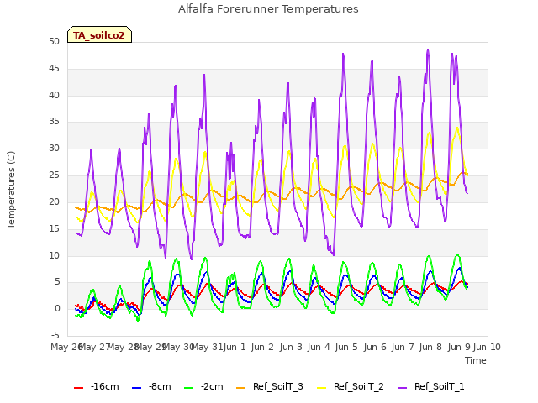This screenshot has width=538, height=403.
Task: Click the TA_soilco2 annotation label
Action: click(x=99, y=34)
